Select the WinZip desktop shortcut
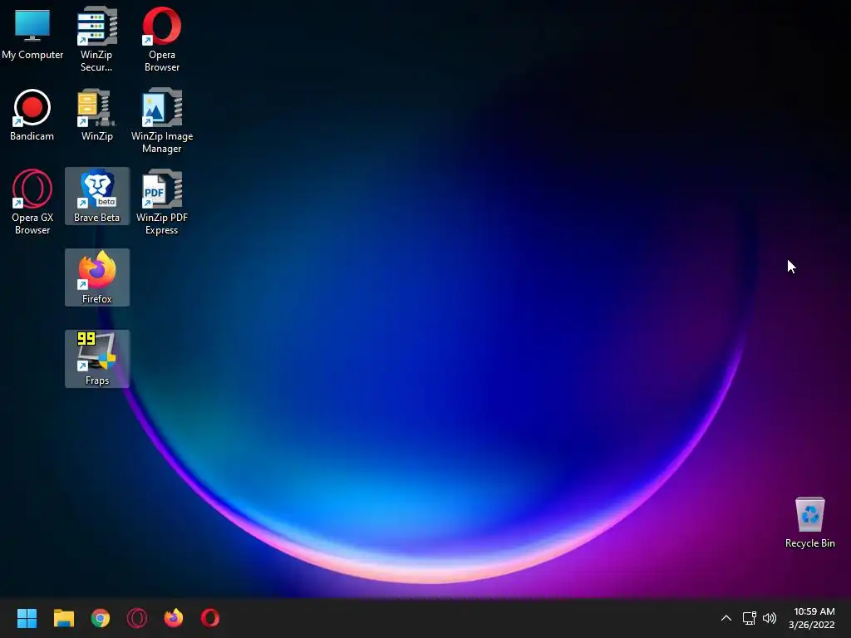The height and width of the screenshot is (638, 851). (x=96, y=115)
